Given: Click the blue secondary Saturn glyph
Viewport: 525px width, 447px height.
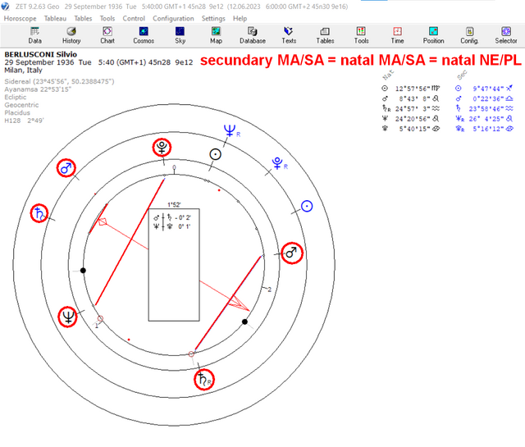Looking at the screenshot, I should pyautogui.click(x=39, y=213).
